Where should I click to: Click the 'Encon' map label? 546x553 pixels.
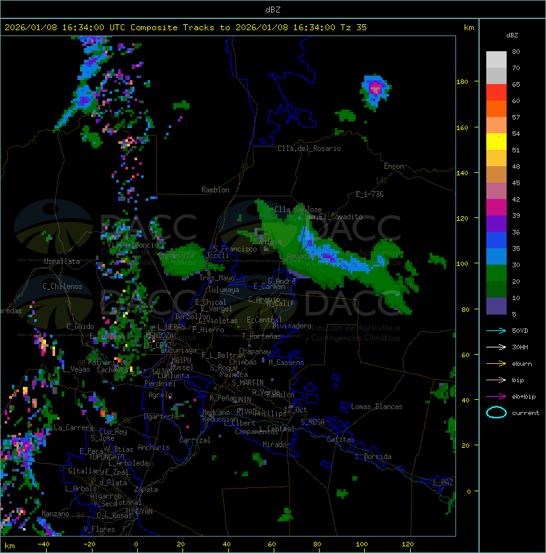point(394,166)
